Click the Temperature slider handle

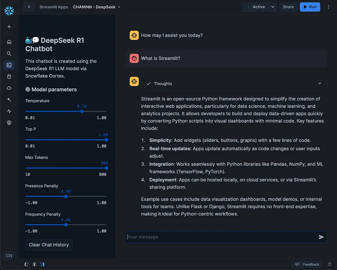click(82, 111)
